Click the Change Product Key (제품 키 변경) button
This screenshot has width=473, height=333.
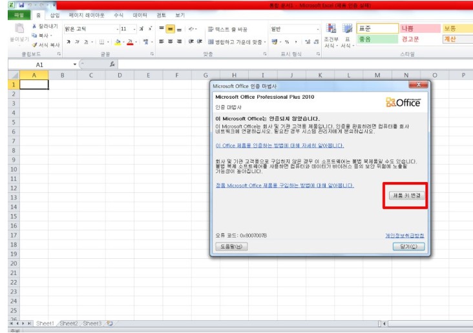pos(406,196)
